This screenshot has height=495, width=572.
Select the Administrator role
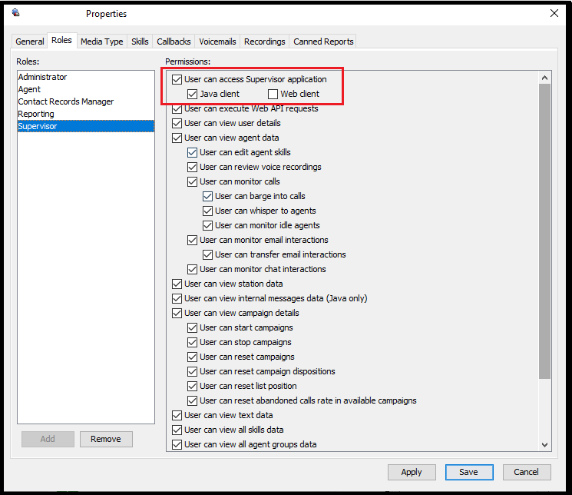click(86, 77)
